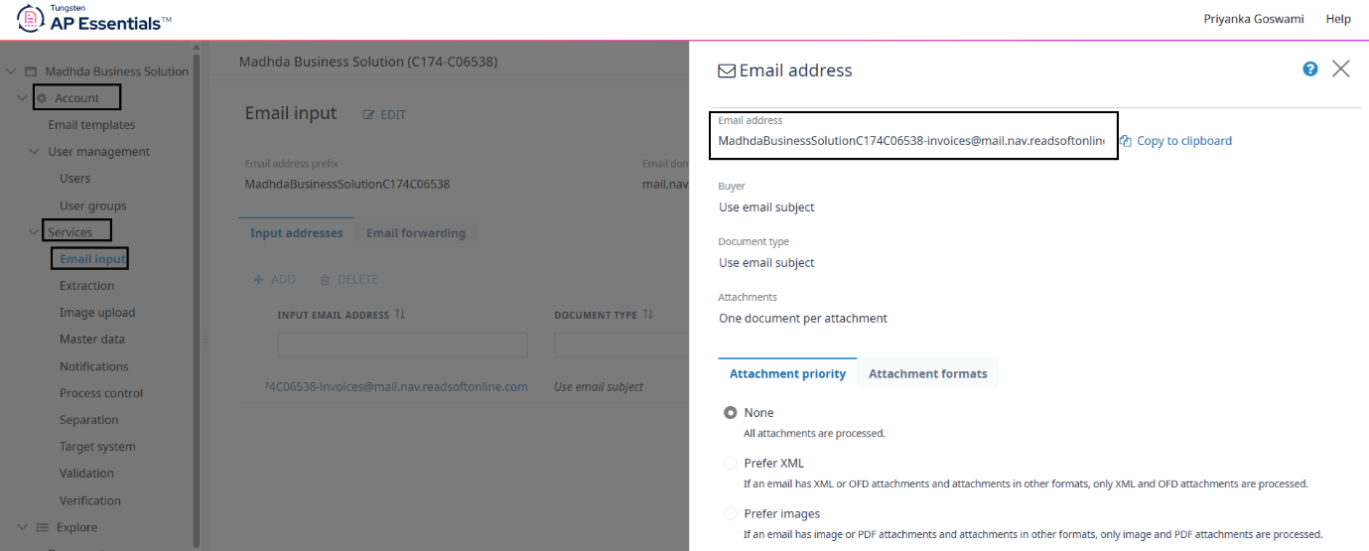Click the EDIT pencil icon
The image size is (1369, 551).
coord(369,115)
